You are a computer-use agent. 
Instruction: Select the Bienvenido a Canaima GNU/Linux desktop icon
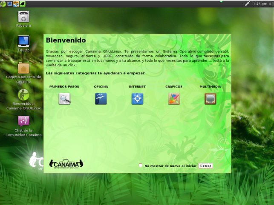(23, 95)
